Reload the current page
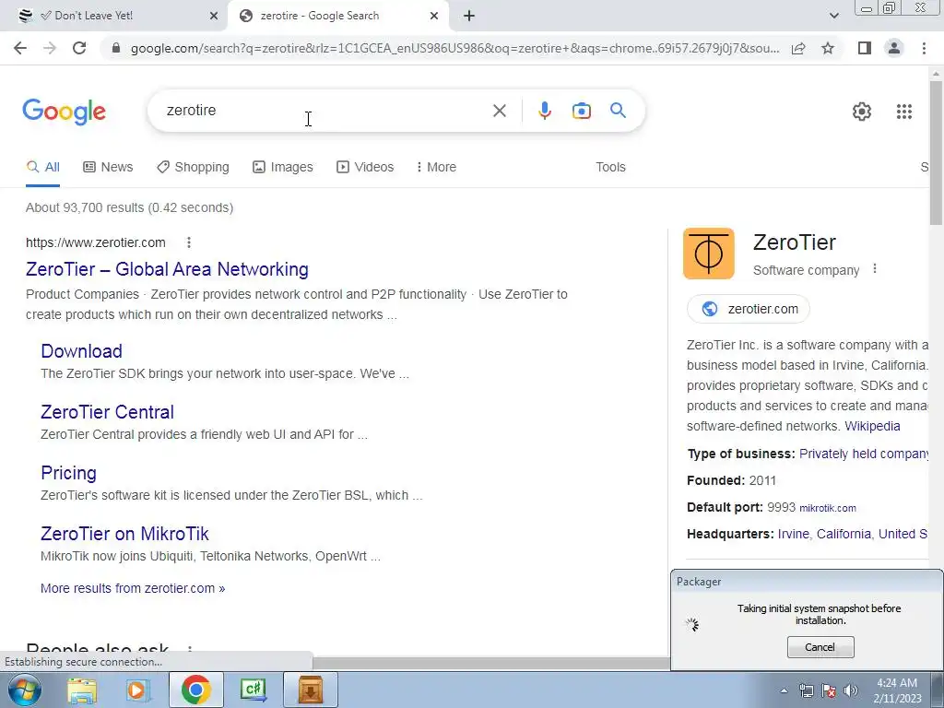 pos(79,48)
